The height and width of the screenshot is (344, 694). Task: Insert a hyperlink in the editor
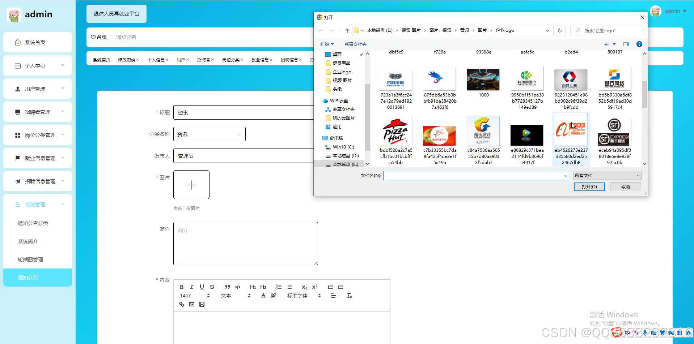pyautogui.click(x=181, y=304)
